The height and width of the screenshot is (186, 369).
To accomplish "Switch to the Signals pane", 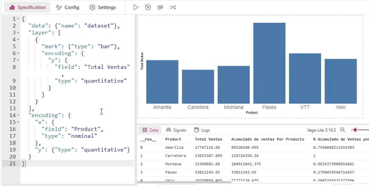I will [176, 130].
